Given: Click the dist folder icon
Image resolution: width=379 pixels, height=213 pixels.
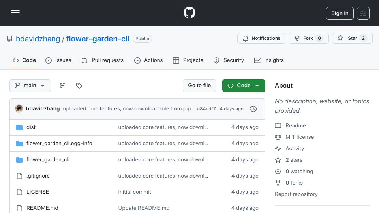Looking at the screenshot, I should (19, 127).
